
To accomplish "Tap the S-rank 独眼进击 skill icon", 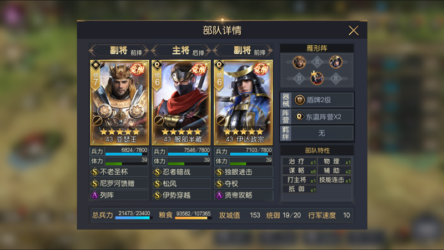I will coord(219,172).
